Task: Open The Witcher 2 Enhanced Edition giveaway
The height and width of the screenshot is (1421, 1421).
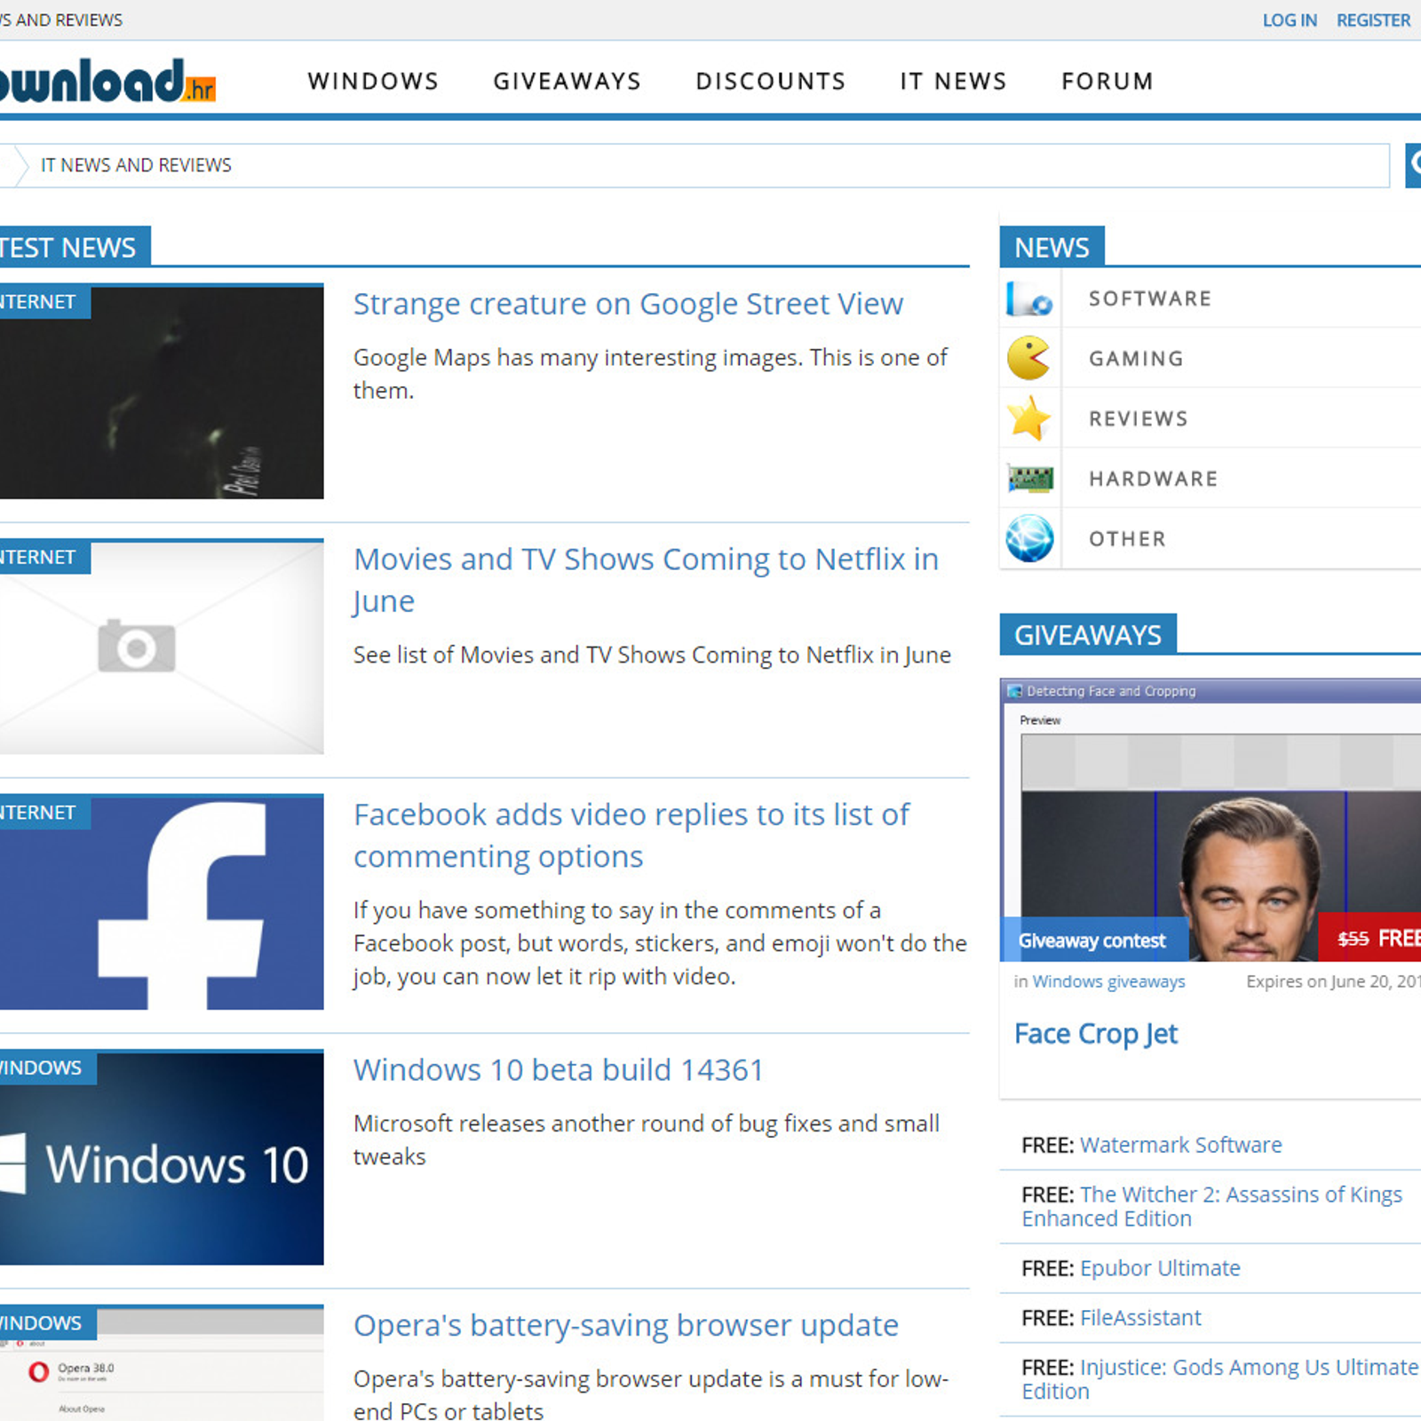Action: (1212, 1206)
